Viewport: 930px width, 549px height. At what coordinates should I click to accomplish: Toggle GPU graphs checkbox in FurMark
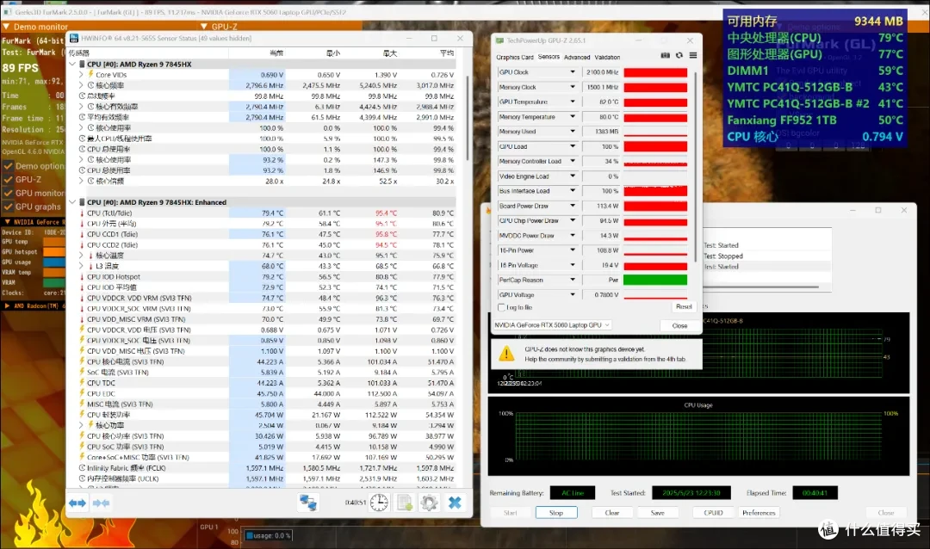click(x=8, y=207)
